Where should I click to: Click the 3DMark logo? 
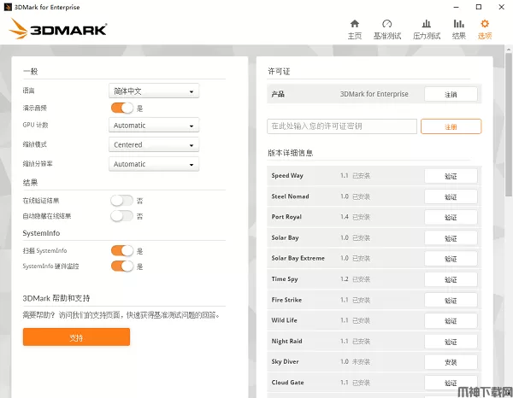pos(58,29)
